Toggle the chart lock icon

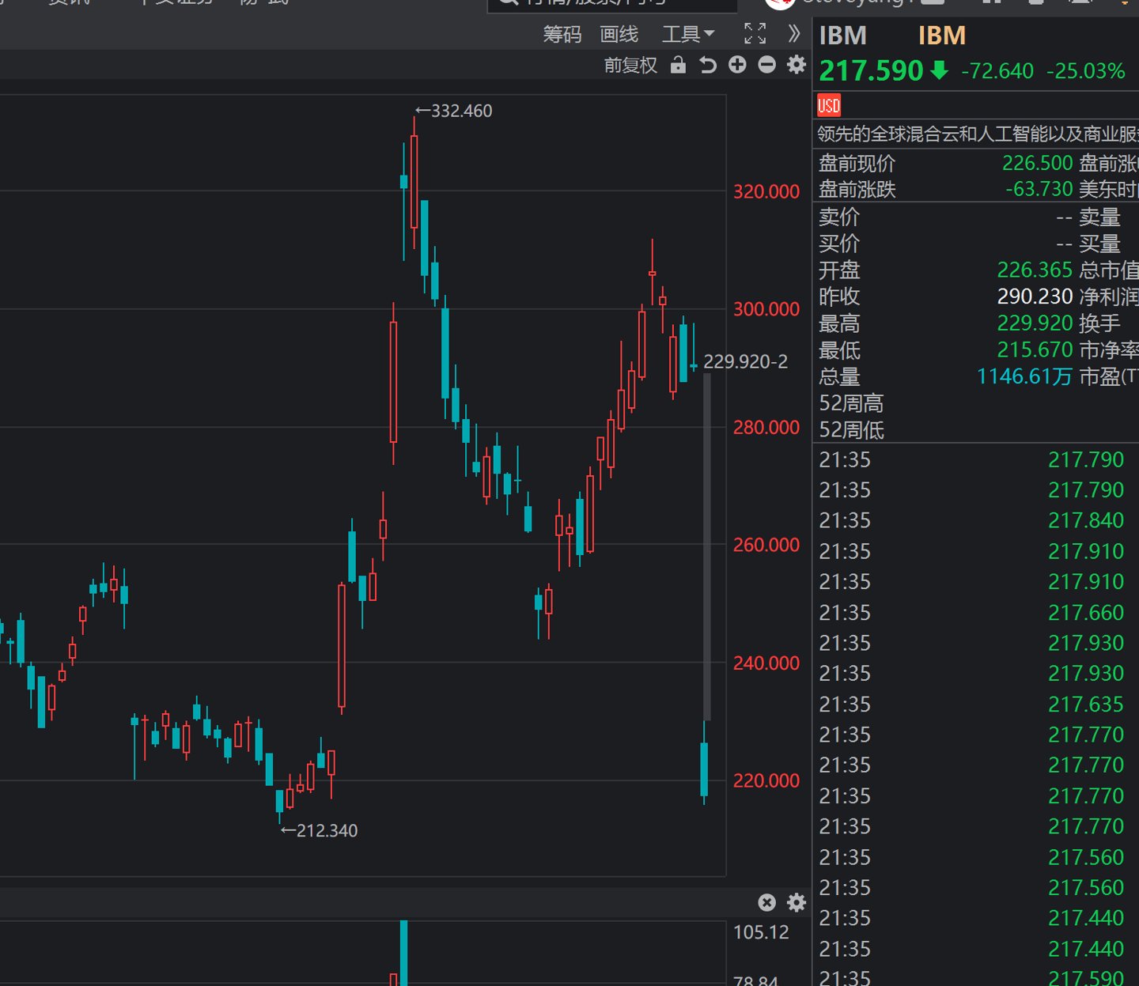tap(678, 65)
